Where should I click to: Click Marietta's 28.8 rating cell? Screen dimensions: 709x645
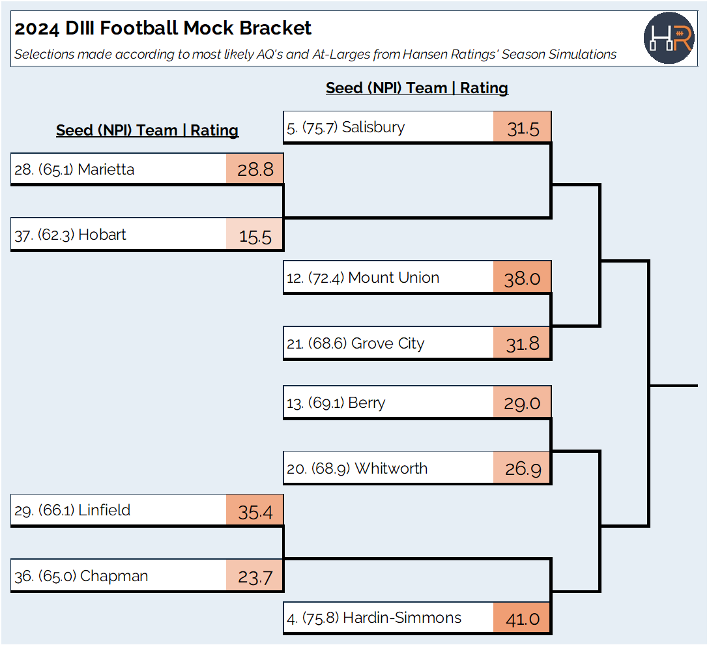point(255,169)
